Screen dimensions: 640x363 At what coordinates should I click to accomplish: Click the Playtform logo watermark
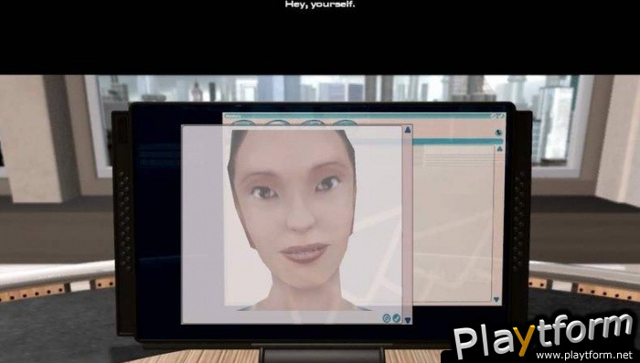544,336
